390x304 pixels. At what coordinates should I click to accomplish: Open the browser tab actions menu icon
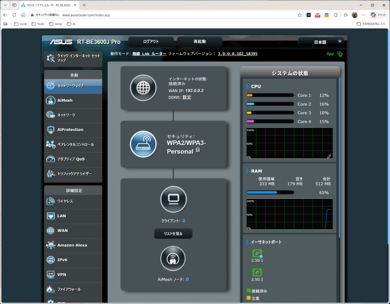click(x=15, y=5)
